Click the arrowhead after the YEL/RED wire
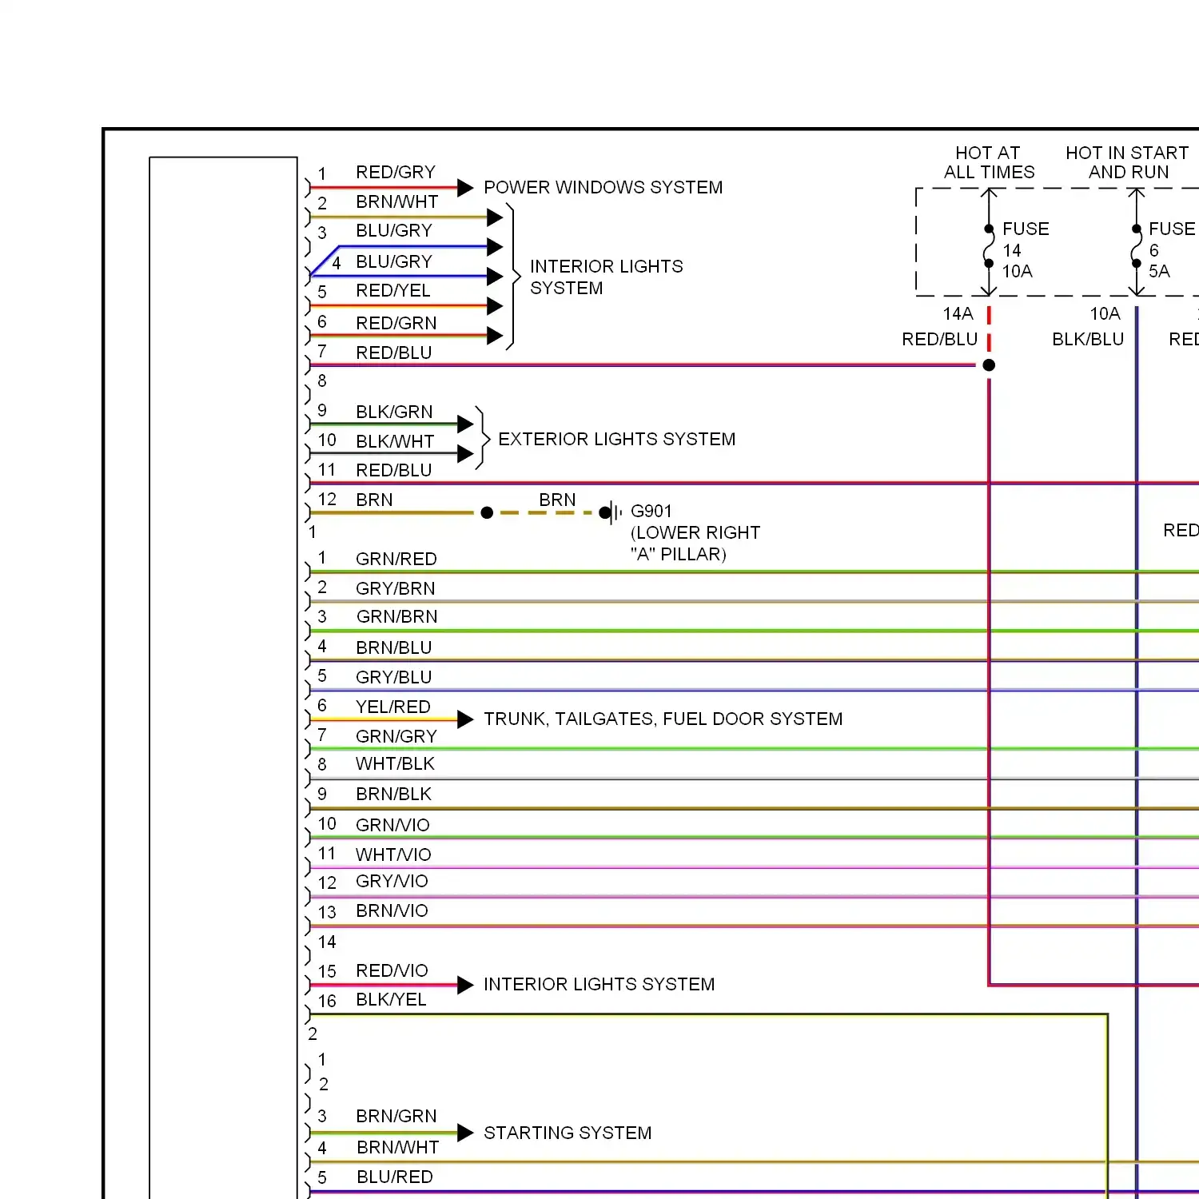The height and width of the screenshot is (1199, 1199). click(465, 719)
